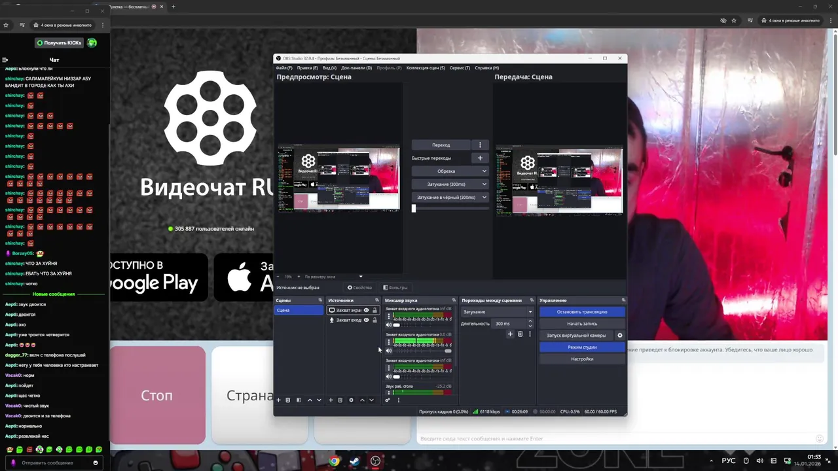
Task: Add a scene transition with plus icon
Action: coord(510,334)
